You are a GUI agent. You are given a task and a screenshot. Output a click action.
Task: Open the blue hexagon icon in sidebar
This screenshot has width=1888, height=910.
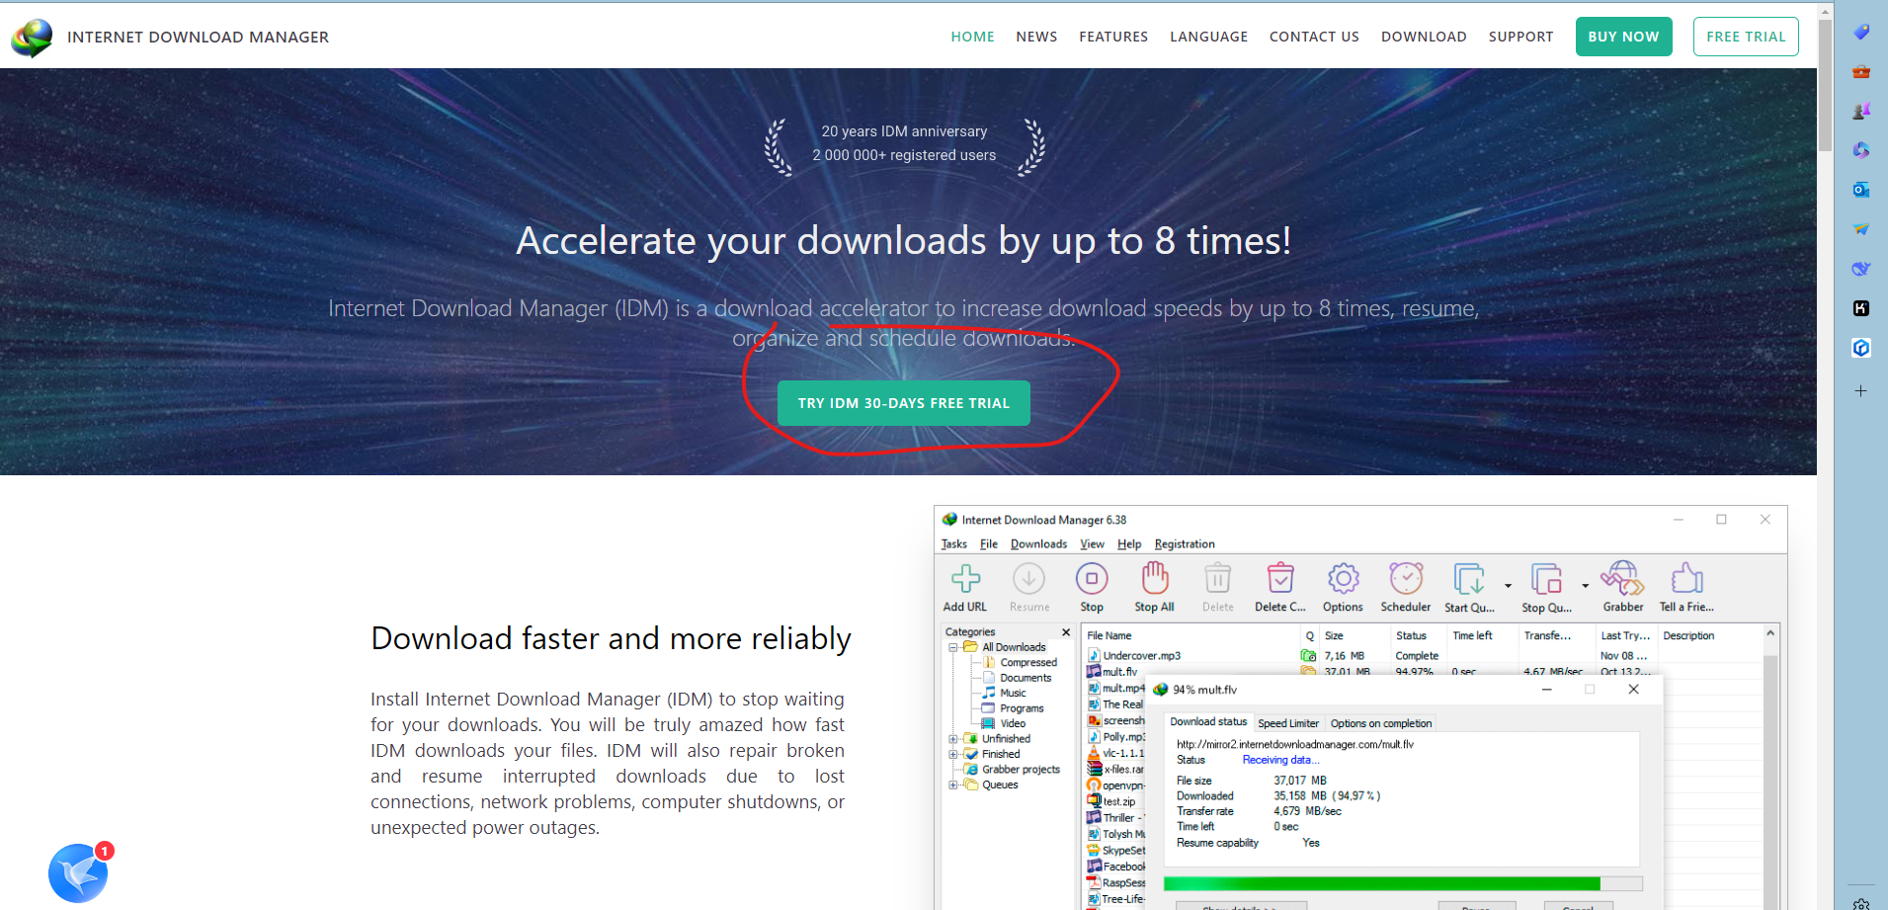pyautogui.click(x=1861, y=348)
